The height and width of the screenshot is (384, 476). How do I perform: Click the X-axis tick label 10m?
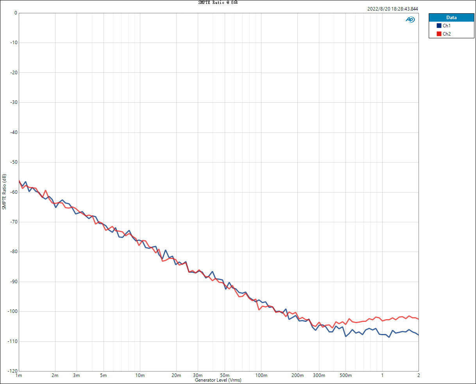(140, 376)
